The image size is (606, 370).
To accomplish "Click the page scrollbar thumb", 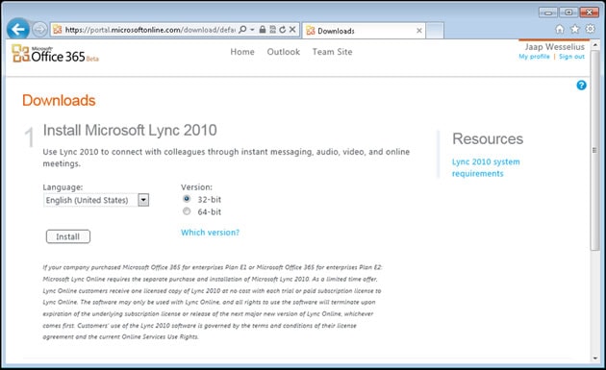I will click(x=594, y=150).
